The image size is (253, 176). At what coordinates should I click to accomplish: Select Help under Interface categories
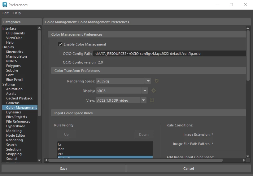pyautogui.click(x=10, y=42)
